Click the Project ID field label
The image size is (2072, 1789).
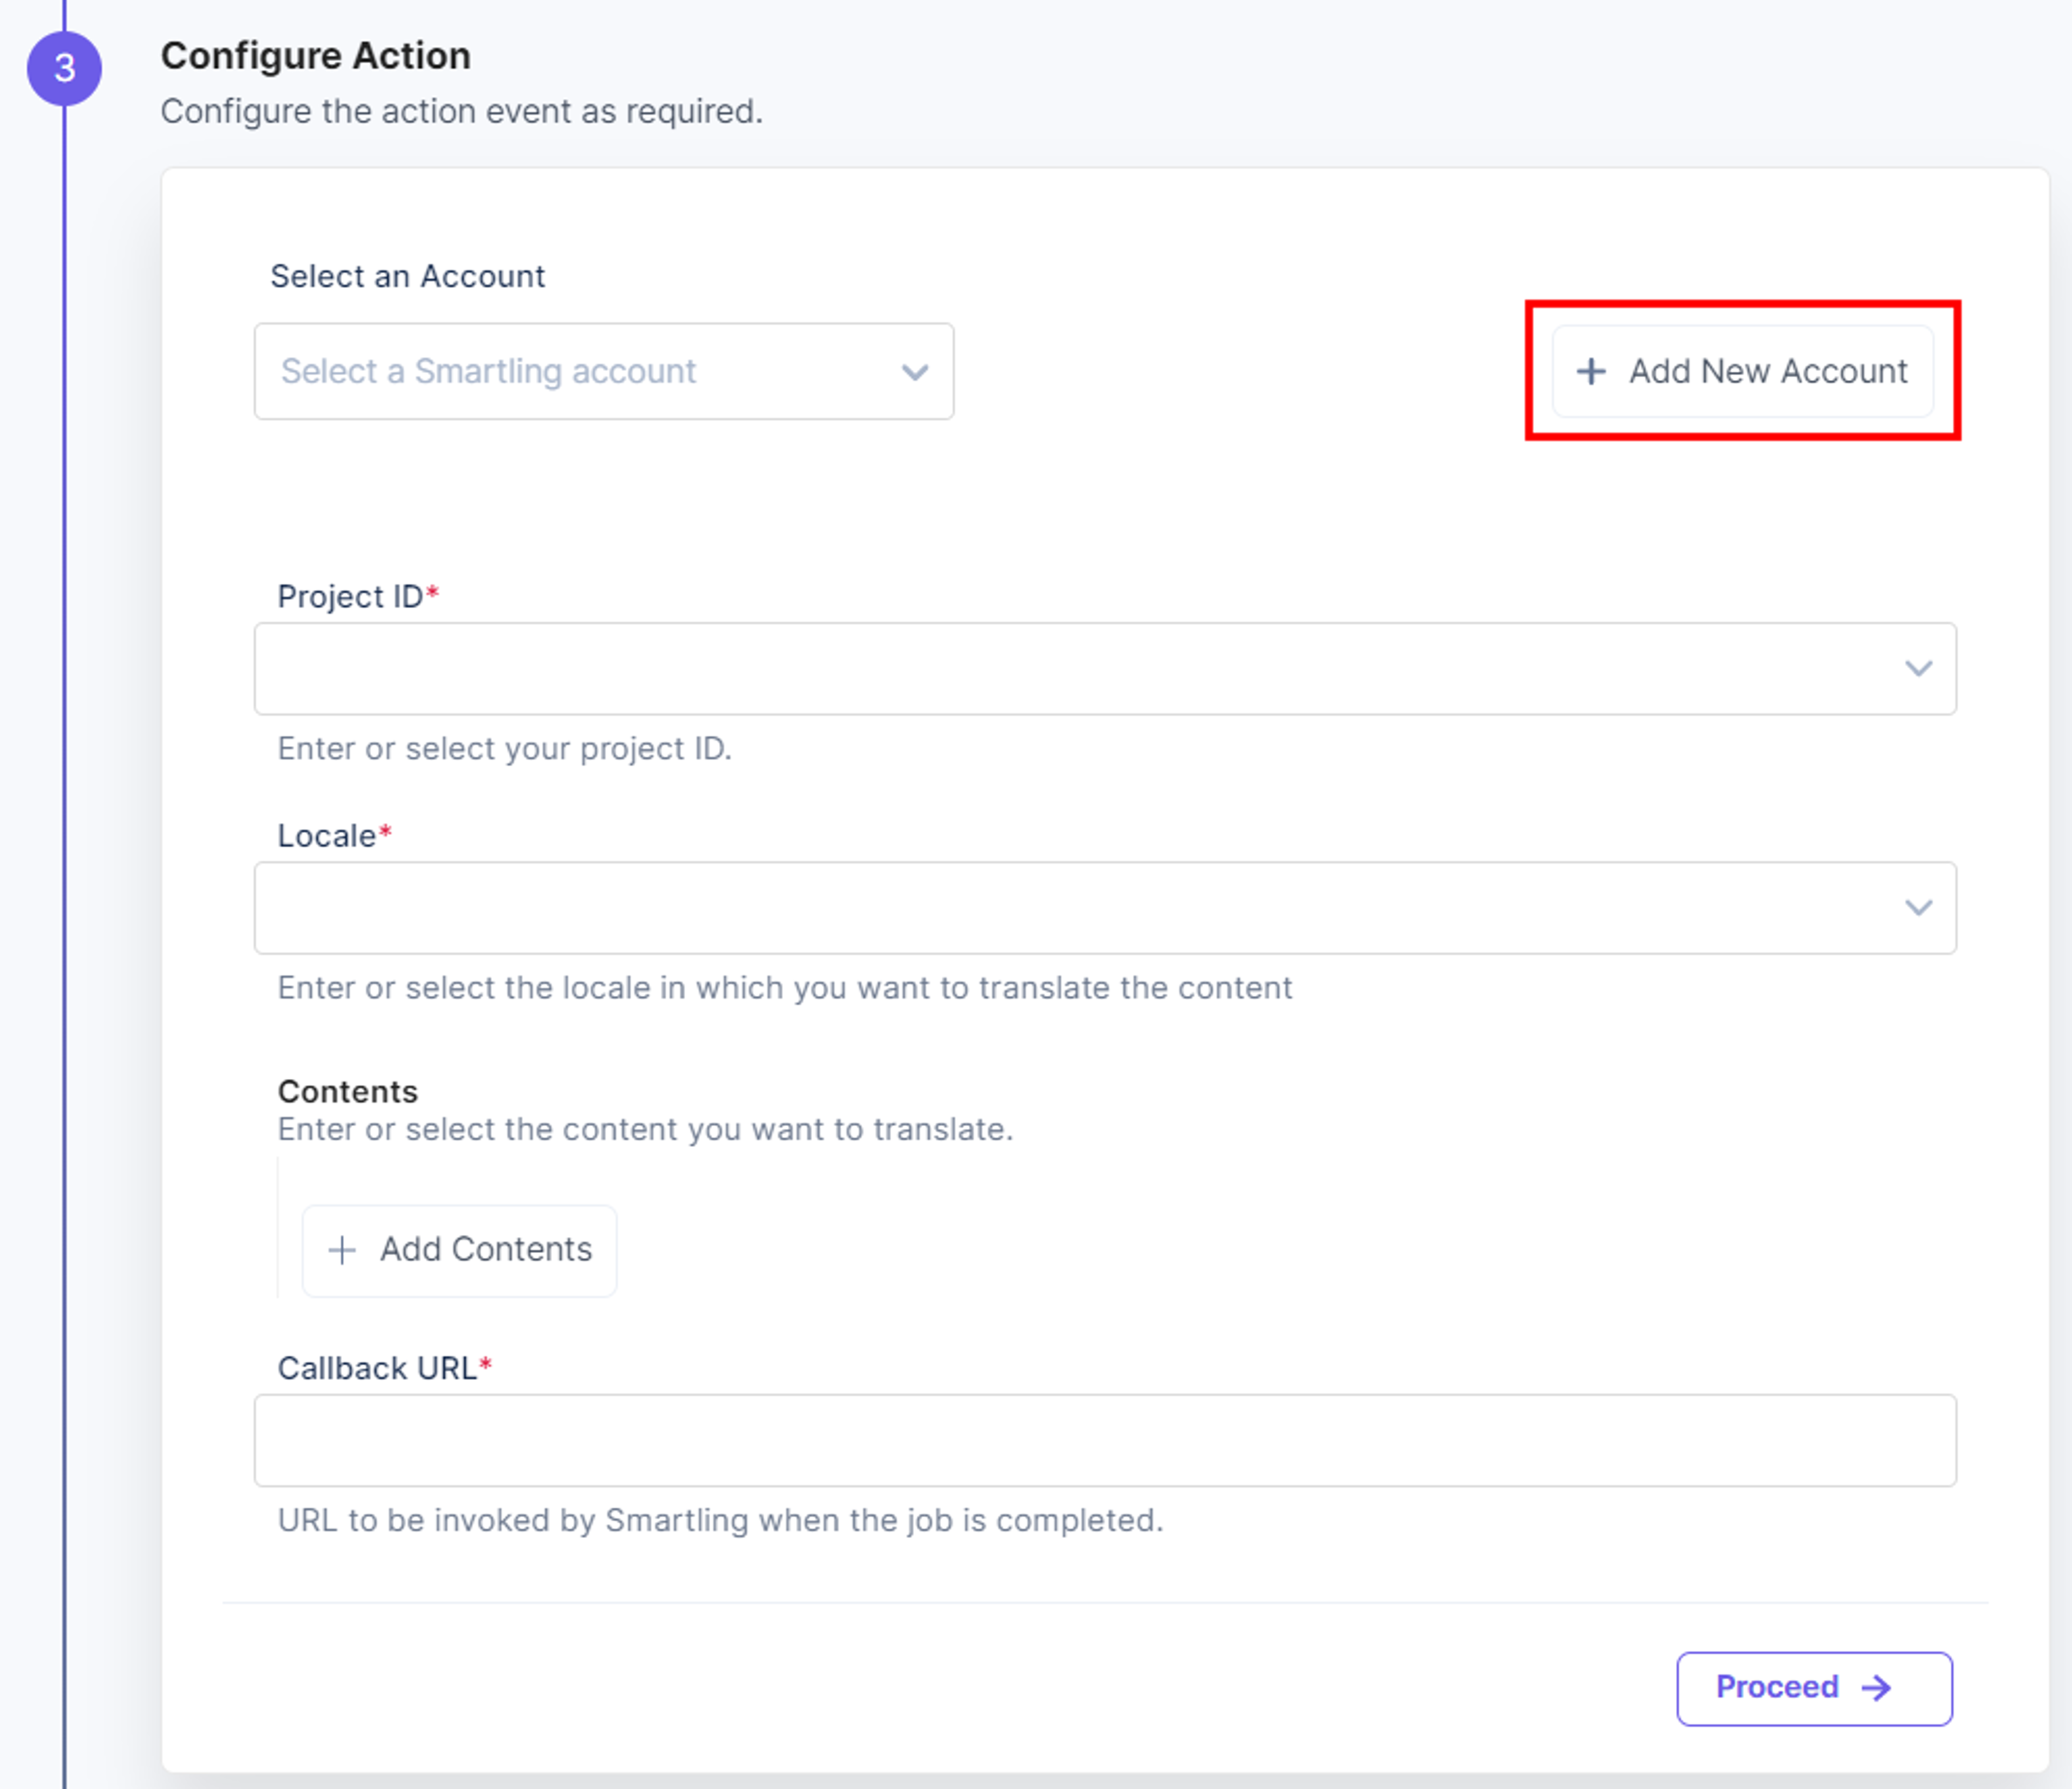(358, 596)
